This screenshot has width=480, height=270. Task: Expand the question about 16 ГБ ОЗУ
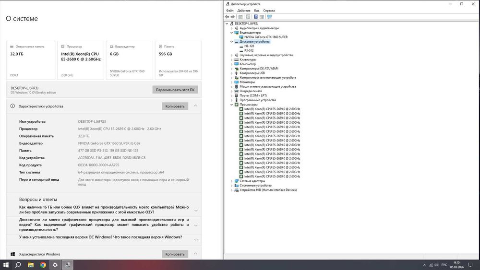coord(196,211)
